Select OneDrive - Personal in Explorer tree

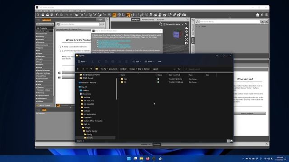tap(87, 83)
